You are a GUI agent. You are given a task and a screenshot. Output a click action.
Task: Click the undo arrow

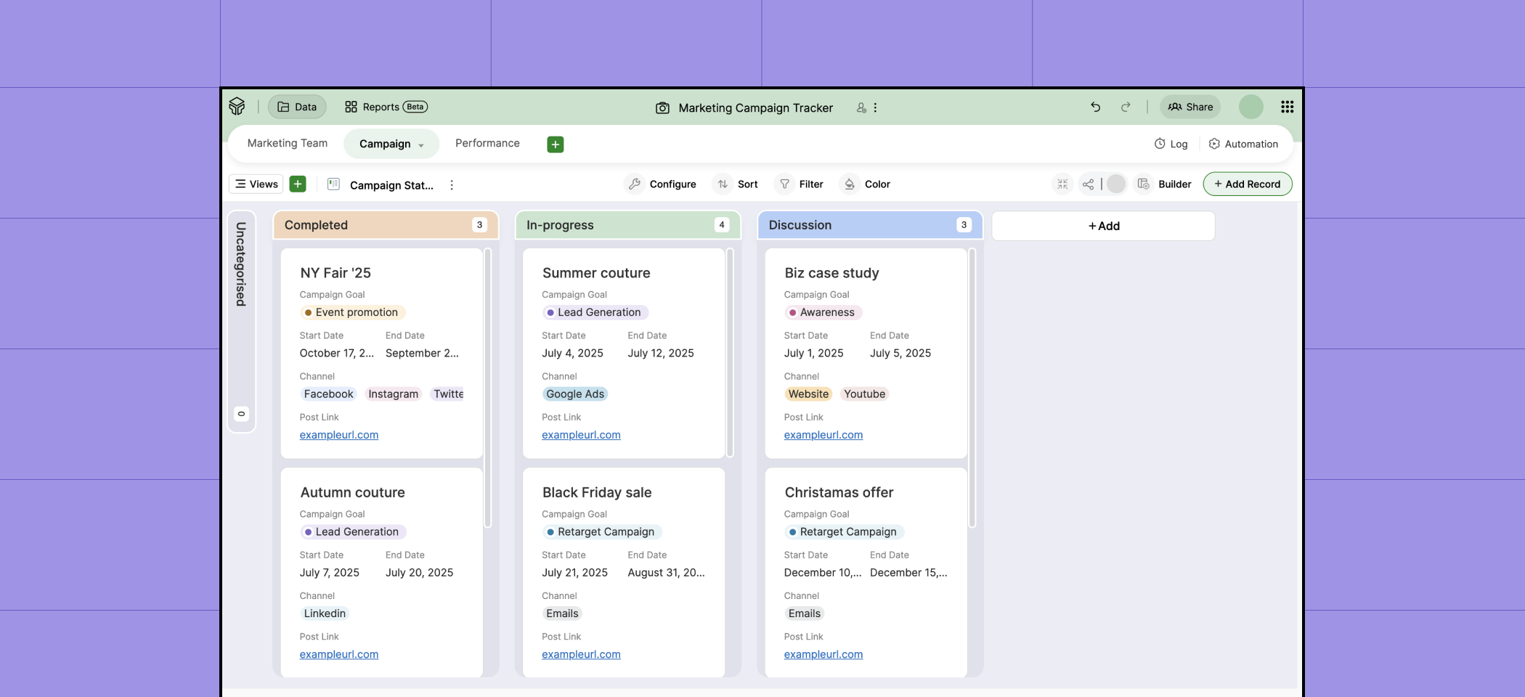[x=1095, y=107]
